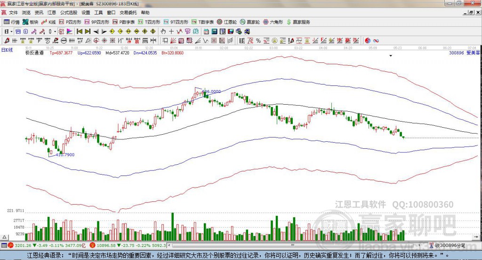The image size is (482, 260).
Task: Jump to first bar with skip-back icon
Action: (x=80, y=31)
